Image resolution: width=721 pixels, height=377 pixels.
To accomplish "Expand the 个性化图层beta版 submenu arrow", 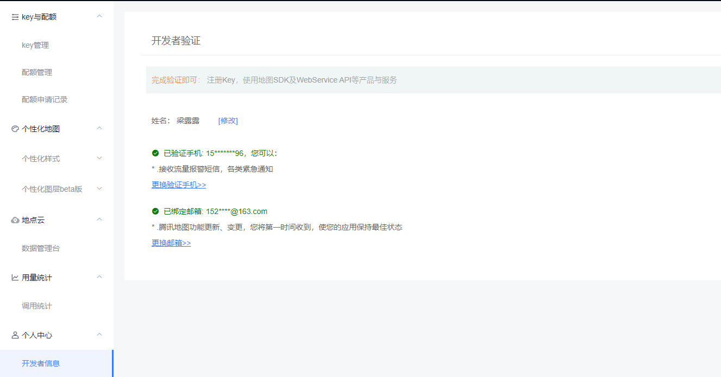I will [x=99, y=188].
